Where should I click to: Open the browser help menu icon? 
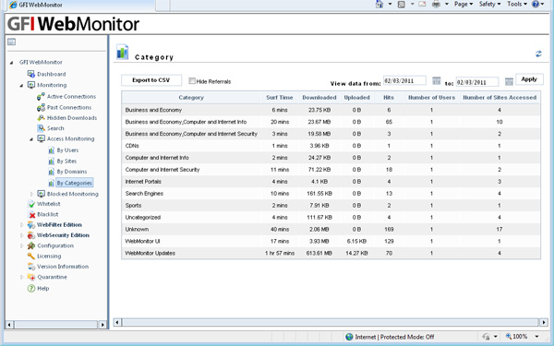537,4
